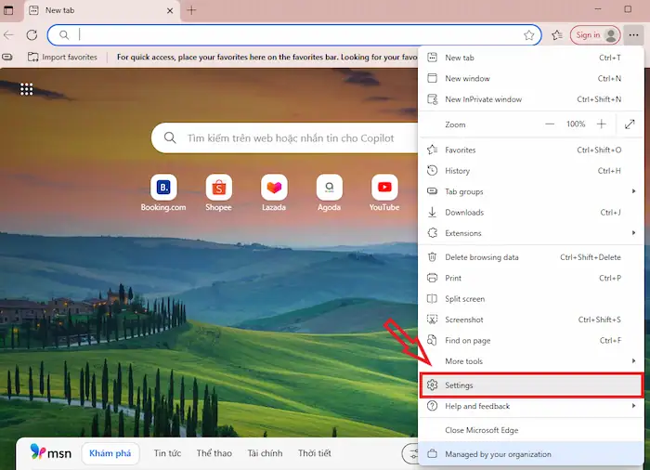Click the Sign in button
This screenshot has height=470, width=650.
click(595, 35)
